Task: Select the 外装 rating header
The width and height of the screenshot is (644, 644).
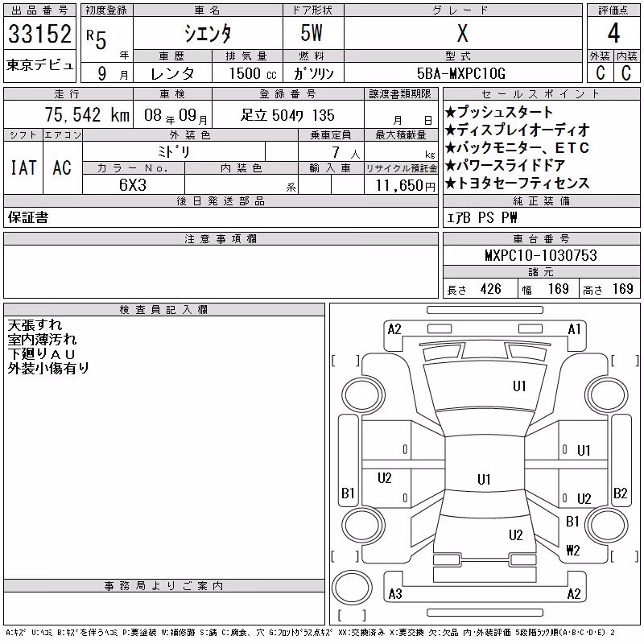Action: tap(600, 56)
